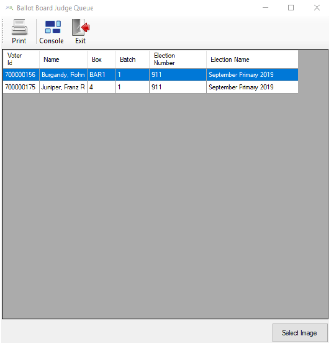Click batch value 1 in Juniper row
Image resolution: width=329 pixels, height=343 pixels.
point(133,87)
